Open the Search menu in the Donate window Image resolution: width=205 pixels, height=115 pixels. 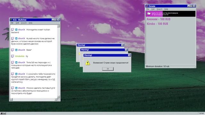pyautogui.click(x=160, y=9)
